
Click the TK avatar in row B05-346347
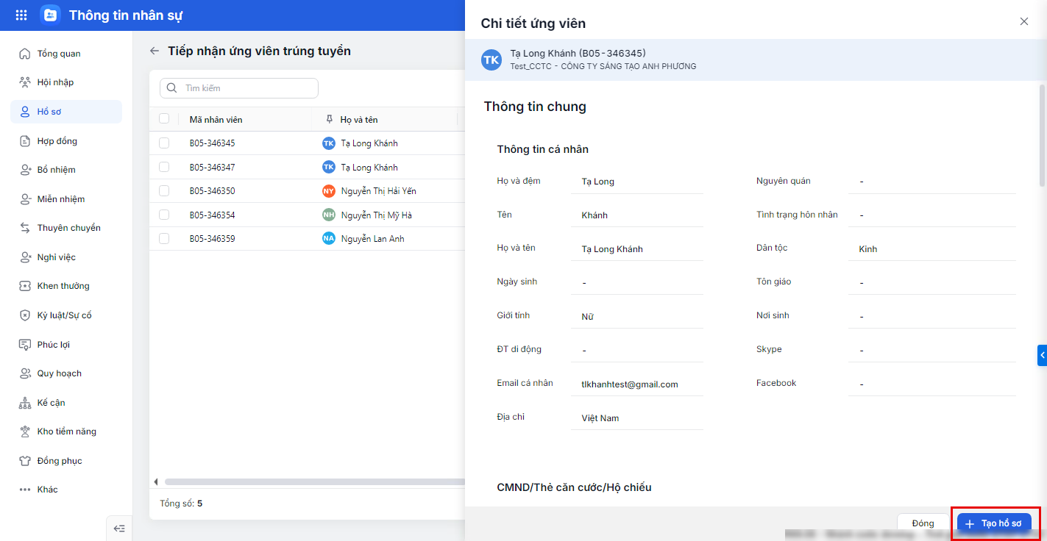[x=329, y=167]
